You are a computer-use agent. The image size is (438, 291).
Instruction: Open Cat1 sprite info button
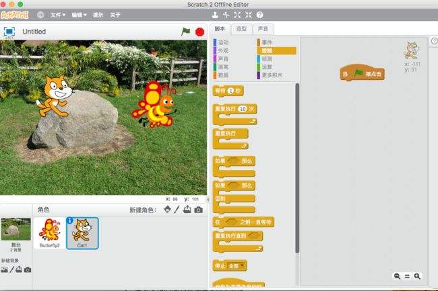[69, 220]
